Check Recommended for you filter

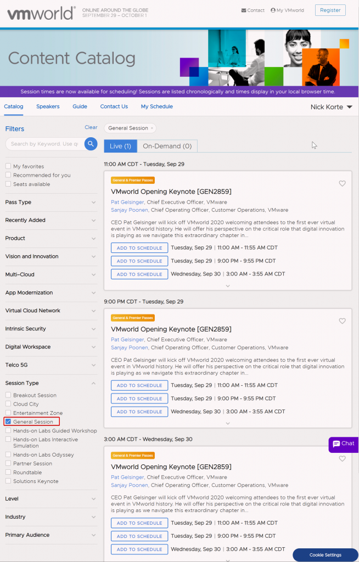tap(8, 175)
